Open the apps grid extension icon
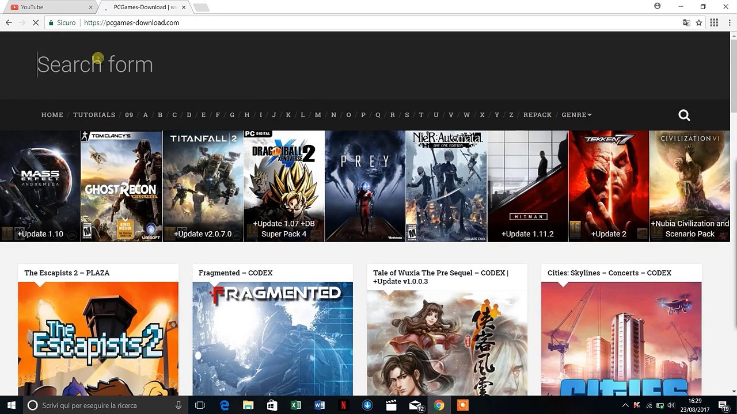Screen dimensions: 737x414 714,22
